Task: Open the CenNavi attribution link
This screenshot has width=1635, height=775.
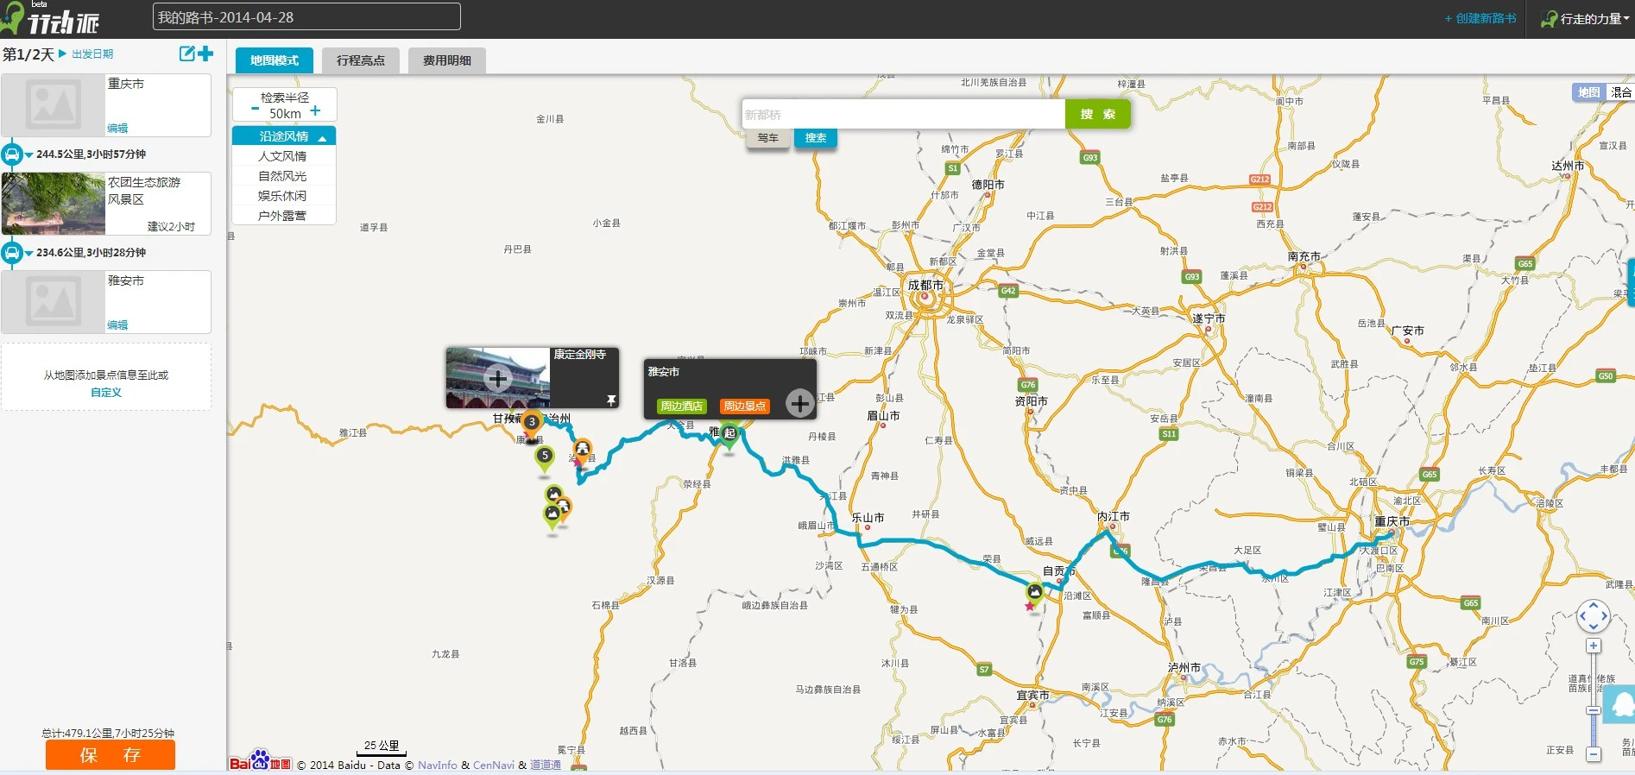Action: coord(494,765)
